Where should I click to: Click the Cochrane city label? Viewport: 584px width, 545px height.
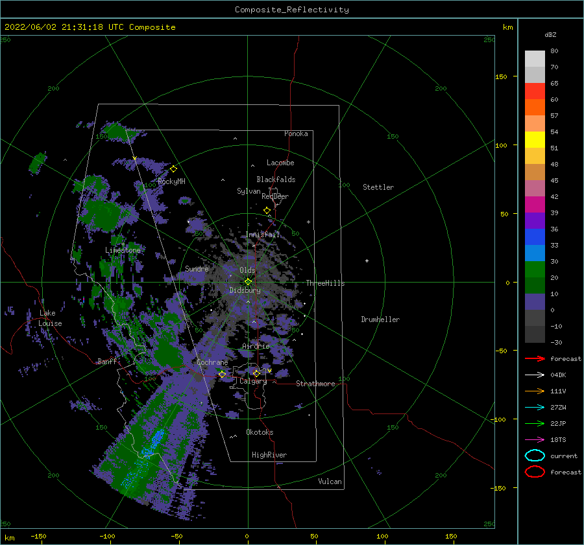212,362
